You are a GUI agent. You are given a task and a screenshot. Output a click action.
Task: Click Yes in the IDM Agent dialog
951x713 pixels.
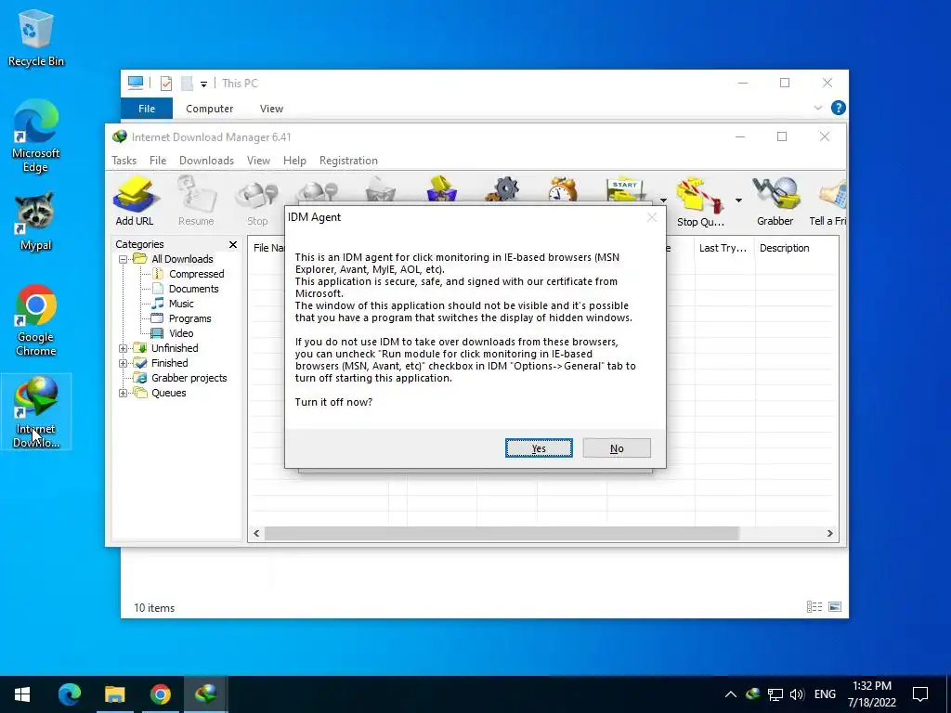point(539,448)
